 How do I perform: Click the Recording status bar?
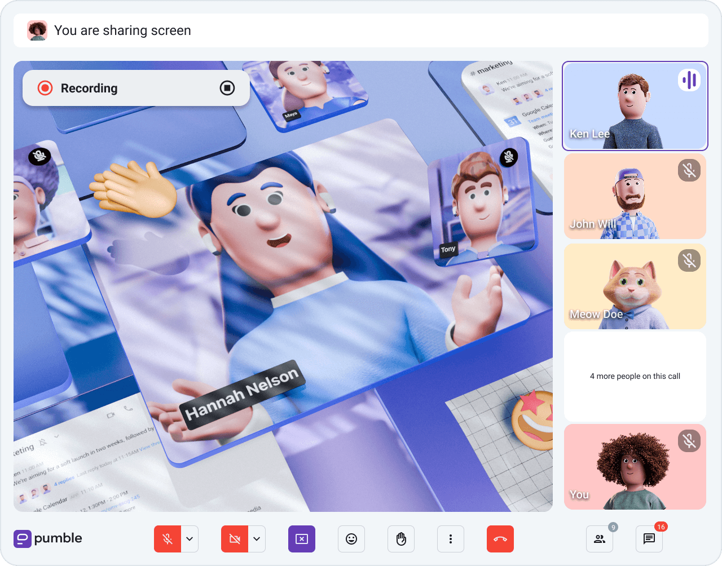135,88
